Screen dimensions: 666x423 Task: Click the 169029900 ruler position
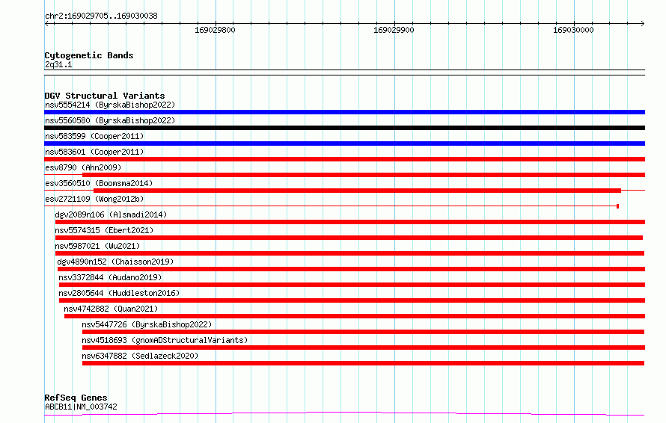[x=394, y=30]
